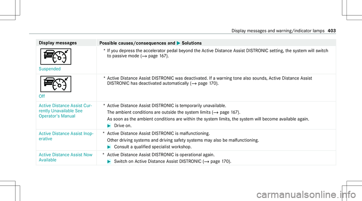Click the Display messages column header
The image size is (362, 201).
(x=58, y=43)
